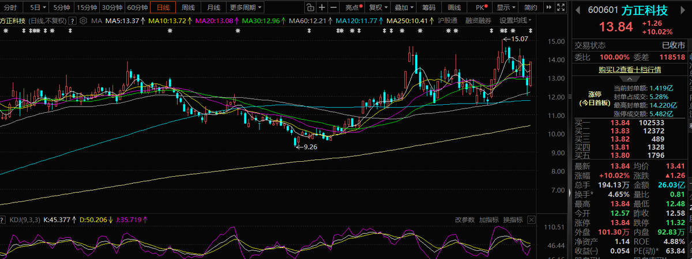The width and height of the screenshot is (692, 259).
Task: Switch chart to 30分钟 period
Action: (112, 7)
